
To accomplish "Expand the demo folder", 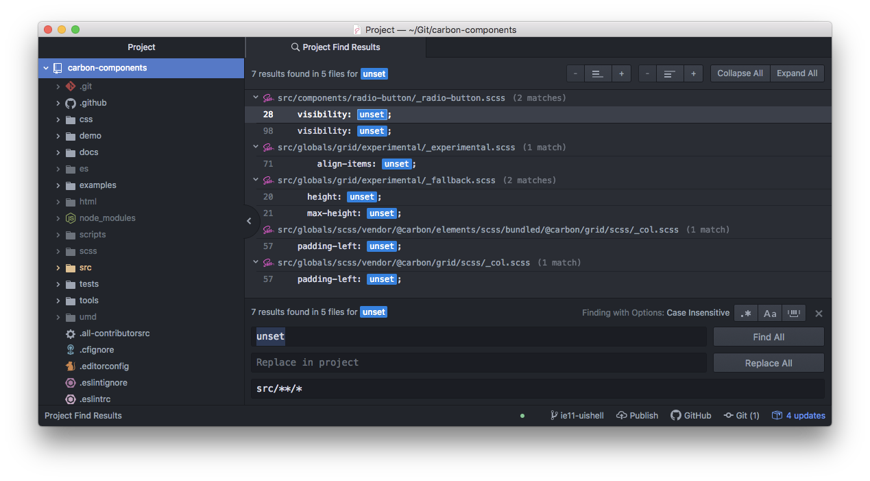I will point(58,136).
